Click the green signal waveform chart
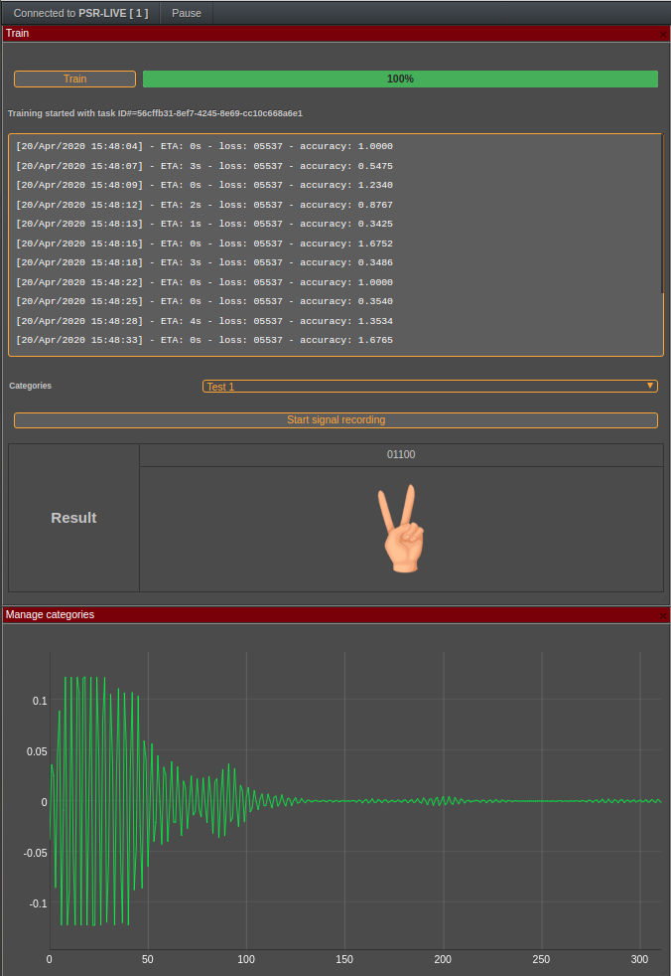671x976 pixels. tap(354, 801)
